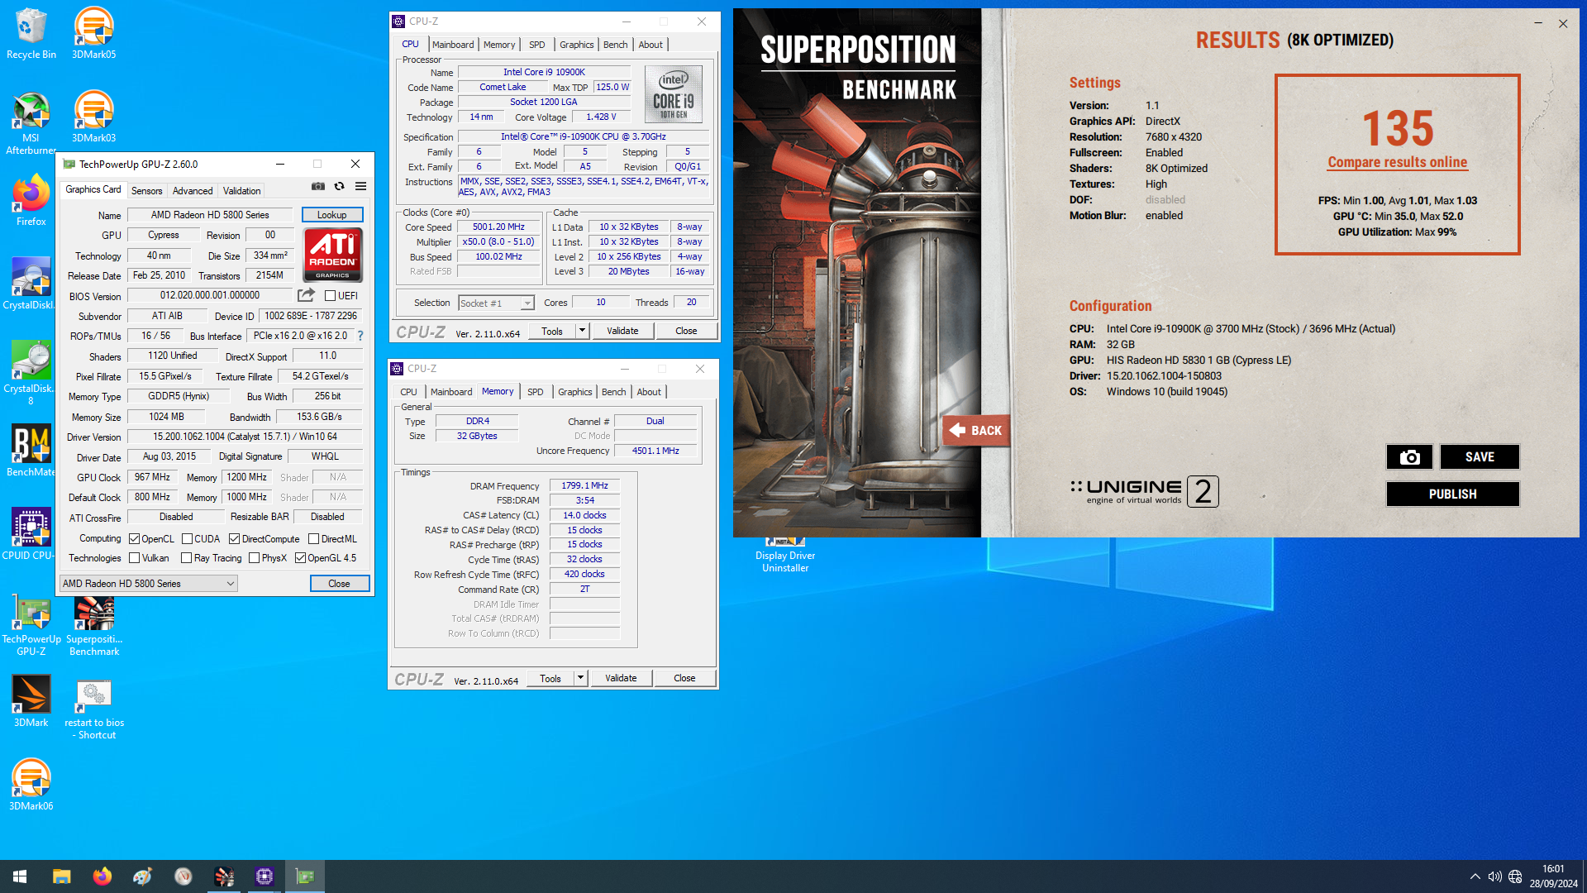The height and width of the screenshot is (893, 1587).
Task: Toggle the CUDA checkbox
Action: click(x=187, y=539)
